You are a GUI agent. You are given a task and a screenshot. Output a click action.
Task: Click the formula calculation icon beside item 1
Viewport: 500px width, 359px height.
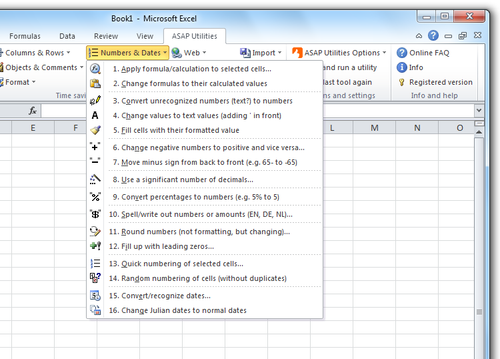[95, 69]
